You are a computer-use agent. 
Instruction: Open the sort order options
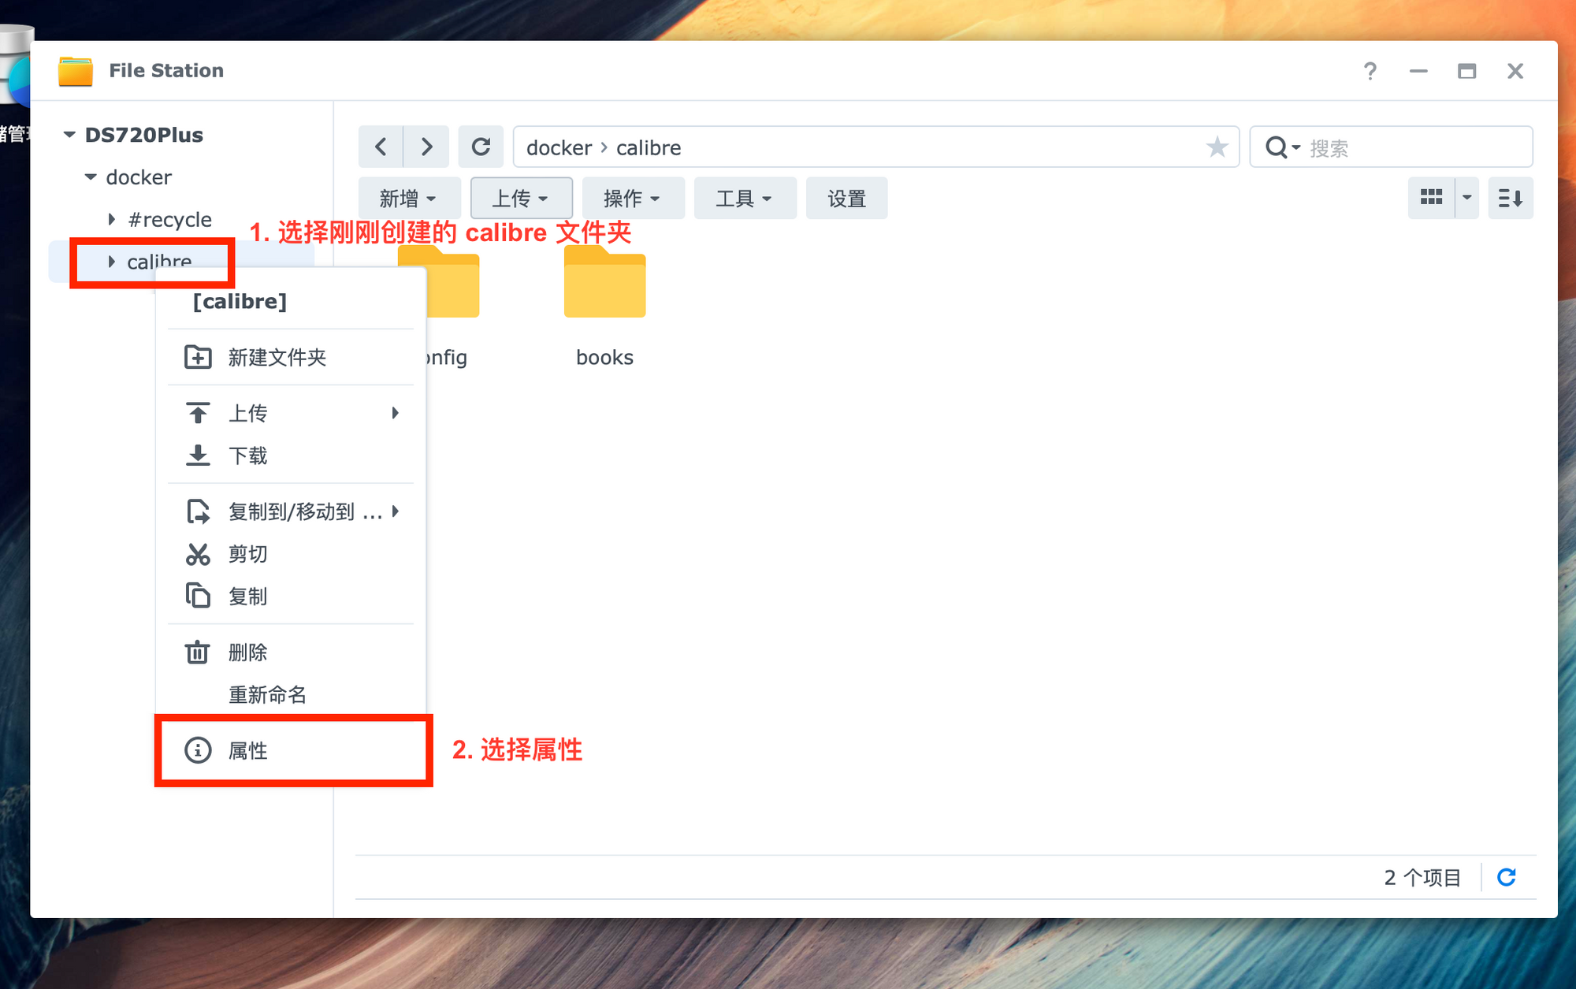1510,198
